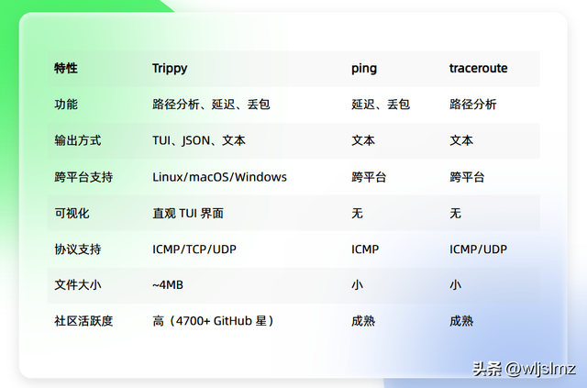
Task: Click the ICMP/TCP/UDP cell
Action: coord(194,249)
